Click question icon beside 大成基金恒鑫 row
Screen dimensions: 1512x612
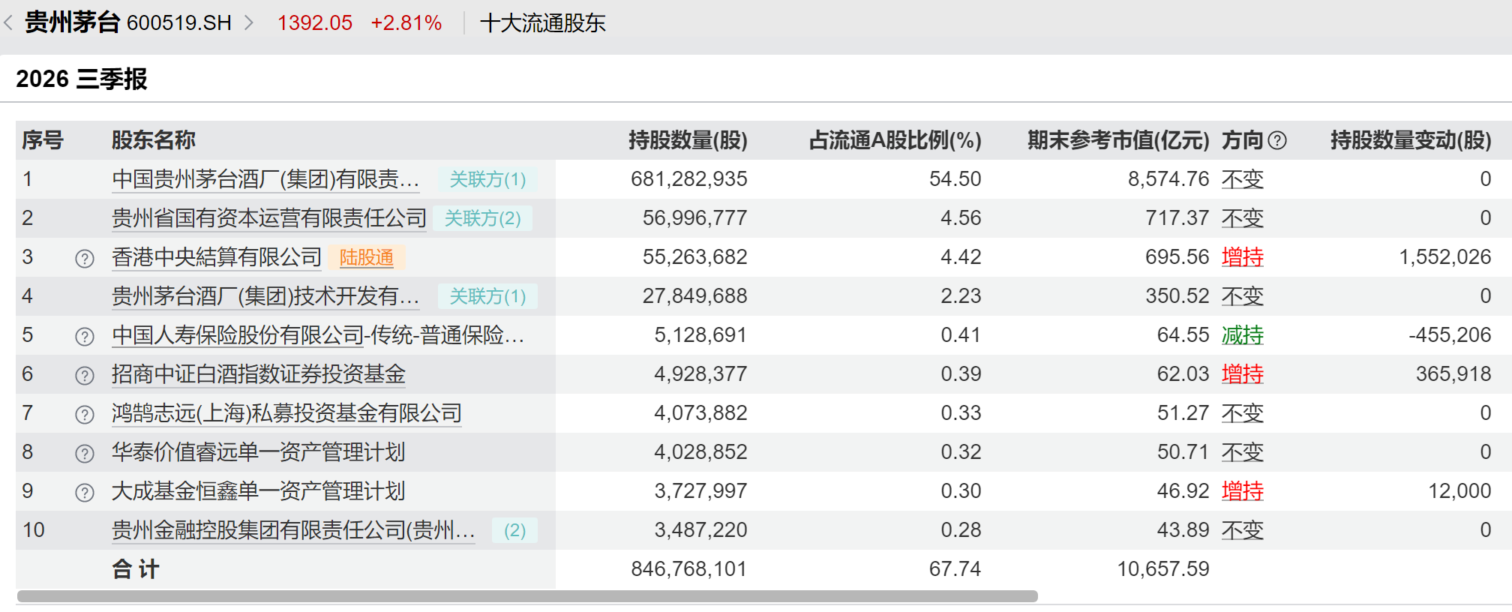[x=85, y=492]
